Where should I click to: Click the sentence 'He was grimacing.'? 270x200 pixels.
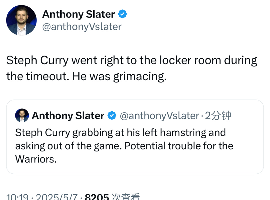tap(119, 76)
